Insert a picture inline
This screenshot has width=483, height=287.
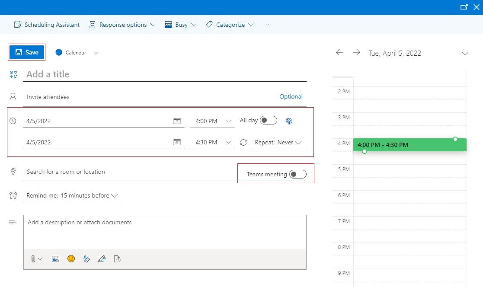(x=55, y=259)
